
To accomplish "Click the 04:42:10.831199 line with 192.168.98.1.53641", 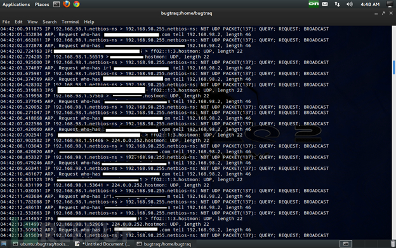I will (105, 185).
